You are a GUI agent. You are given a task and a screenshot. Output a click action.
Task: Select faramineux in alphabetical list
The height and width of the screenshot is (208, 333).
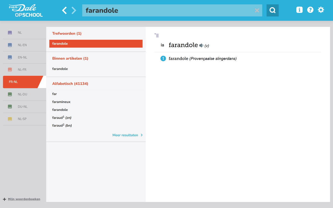point(61,102)
